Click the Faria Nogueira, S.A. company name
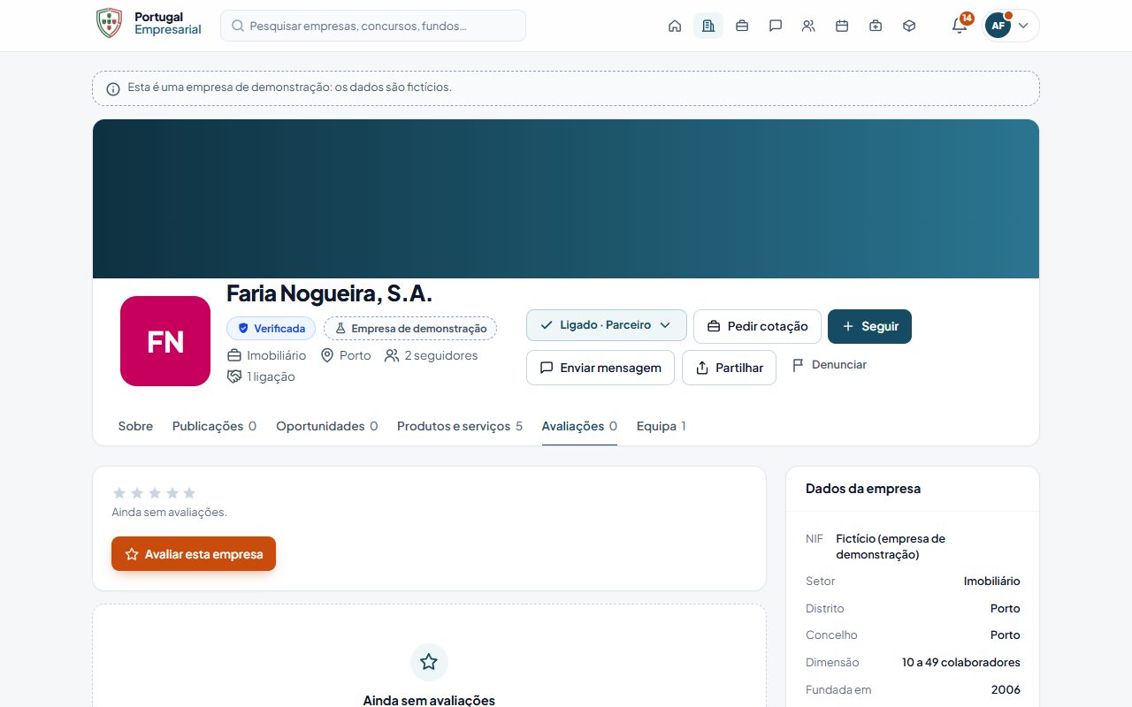Viewport: 1132px width, 707px height. pos(329,293)
